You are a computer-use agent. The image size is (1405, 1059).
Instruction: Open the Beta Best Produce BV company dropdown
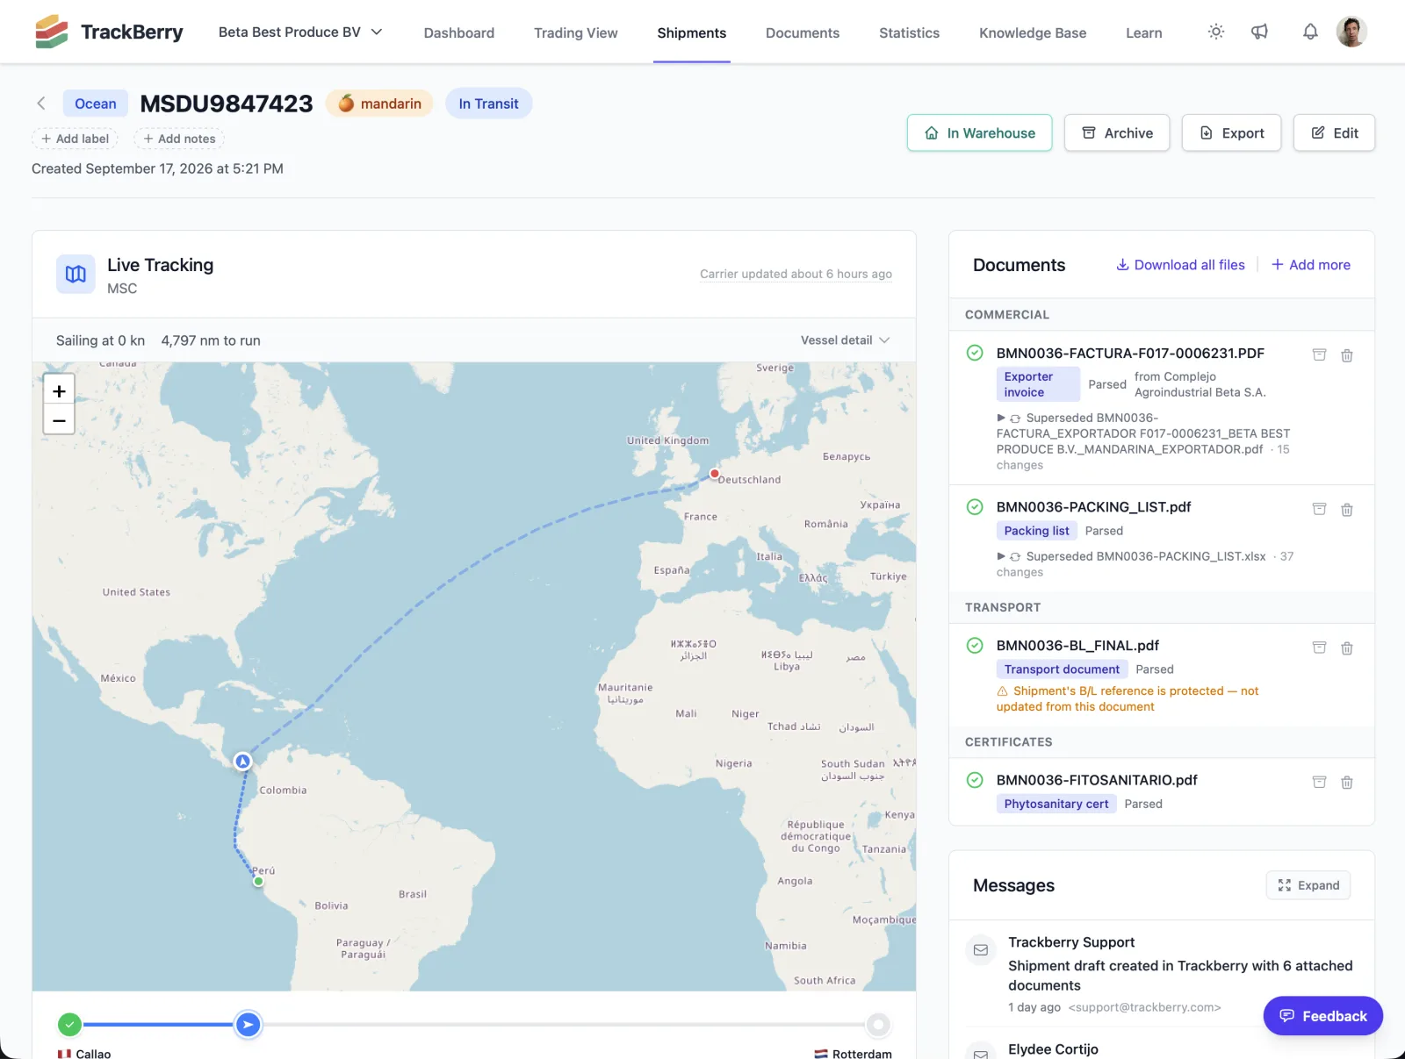point(300,32)
